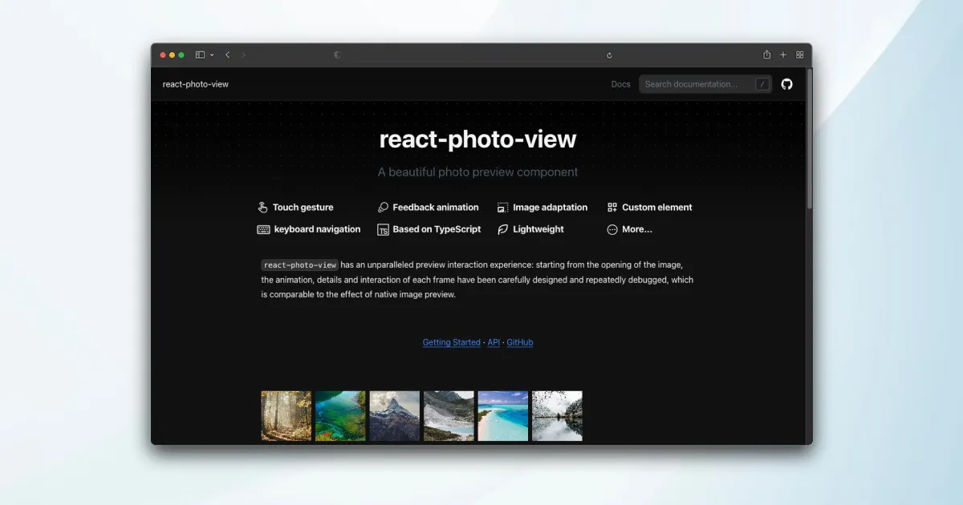
Task: Focus the Search documentation field
Action: [705, 84]
